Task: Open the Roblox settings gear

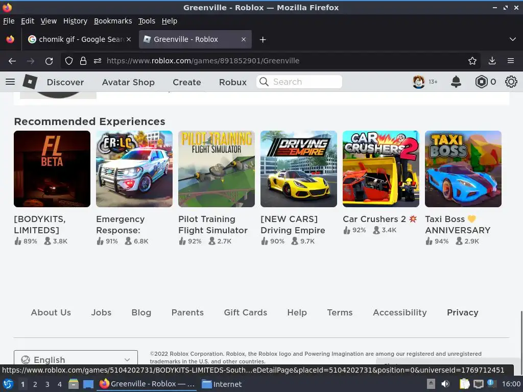Action: click(x=511, y=82)
